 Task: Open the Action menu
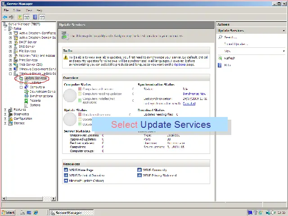[17, 10]
